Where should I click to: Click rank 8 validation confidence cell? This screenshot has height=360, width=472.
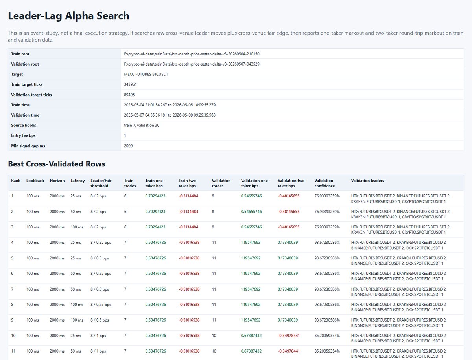327,305
